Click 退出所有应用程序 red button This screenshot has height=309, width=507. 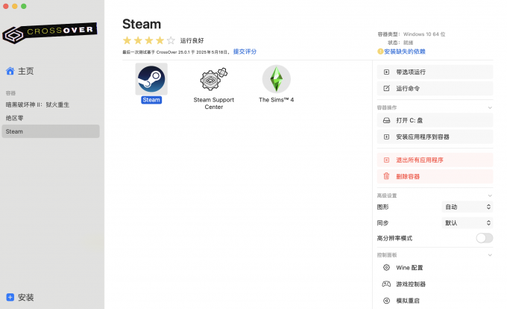click(x=435, y=160)
